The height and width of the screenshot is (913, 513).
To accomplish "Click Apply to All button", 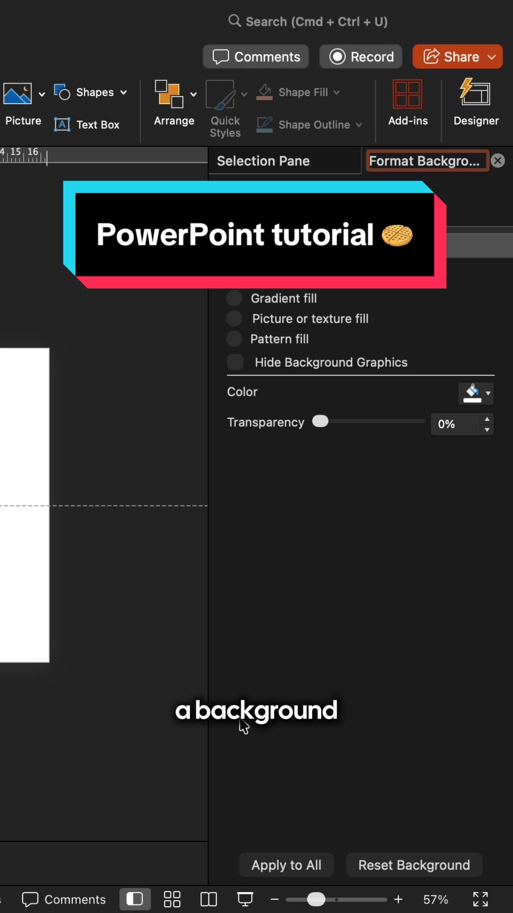I will [286, 864].
